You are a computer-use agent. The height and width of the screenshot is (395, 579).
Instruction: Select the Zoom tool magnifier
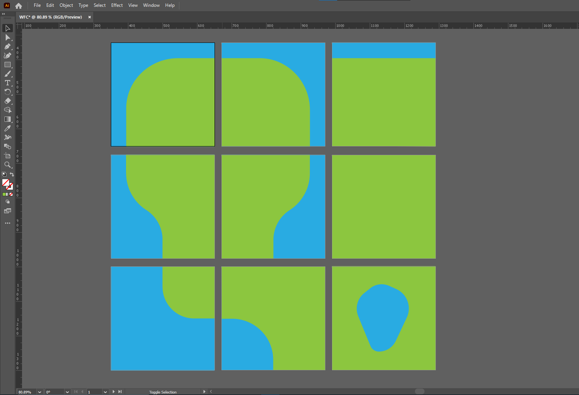click(7, 164)
